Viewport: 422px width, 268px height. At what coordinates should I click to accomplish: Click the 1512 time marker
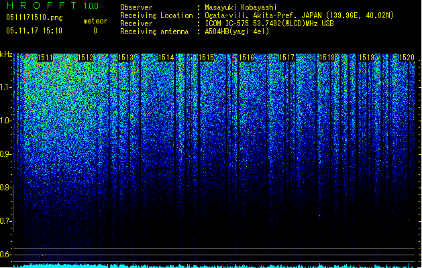(x=85, y=58)
